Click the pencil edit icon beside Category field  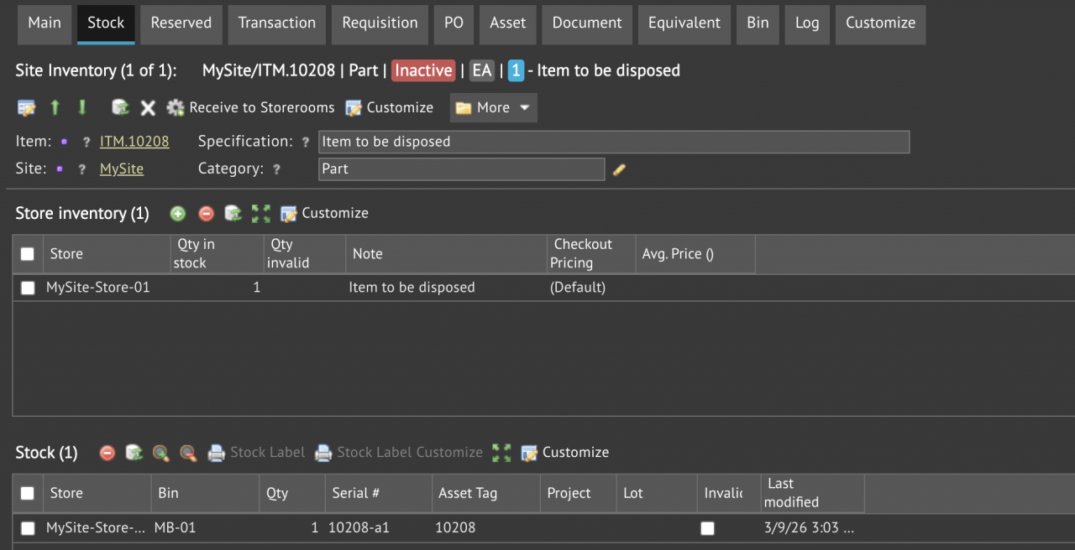[619, 169]
